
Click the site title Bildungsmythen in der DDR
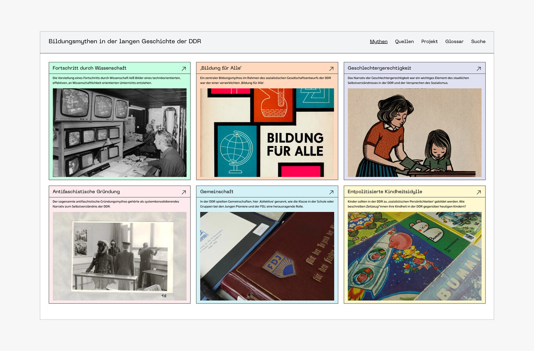125,41
